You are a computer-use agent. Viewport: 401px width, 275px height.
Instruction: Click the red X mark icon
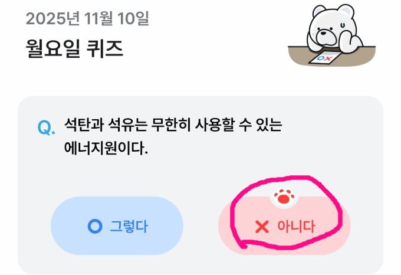[x=262, y=227]
